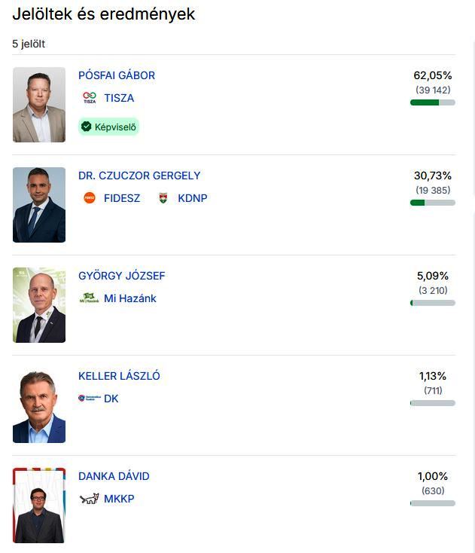The width and height of the screenshot is (475, 553).
Task: Open Danka Dávid's candidate link
Action: (114, 476)
